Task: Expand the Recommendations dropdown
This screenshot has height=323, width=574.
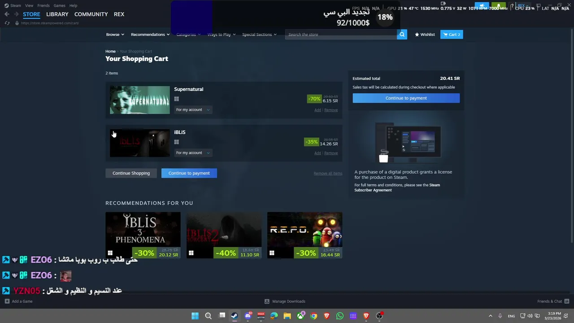Action: pyautogui.click(x=150, y=35)
